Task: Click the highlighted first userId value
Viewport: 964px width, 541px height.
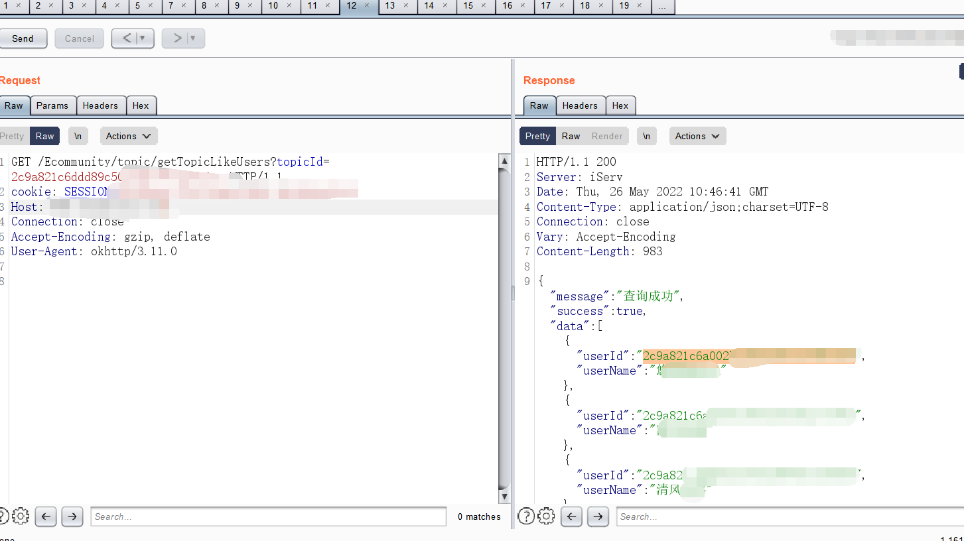Action: click(x=748, y=356)
